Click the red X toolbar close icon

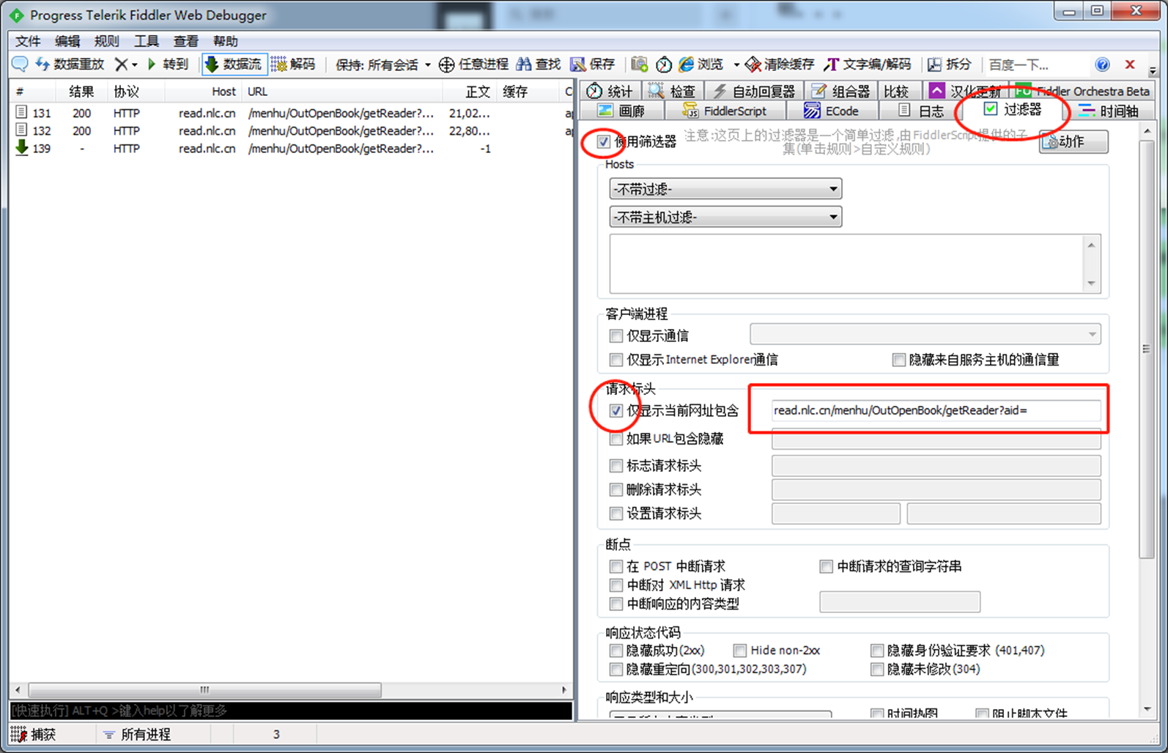point(1130,64)
